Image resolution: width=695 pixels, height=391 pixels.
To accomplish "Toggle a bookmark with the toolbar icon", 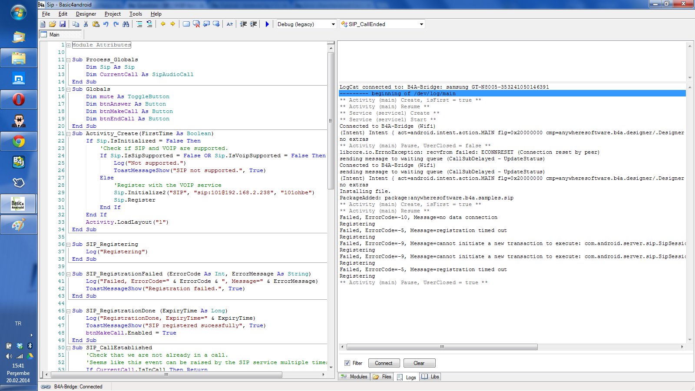I will pyautogui.click(x=186, y=24).
